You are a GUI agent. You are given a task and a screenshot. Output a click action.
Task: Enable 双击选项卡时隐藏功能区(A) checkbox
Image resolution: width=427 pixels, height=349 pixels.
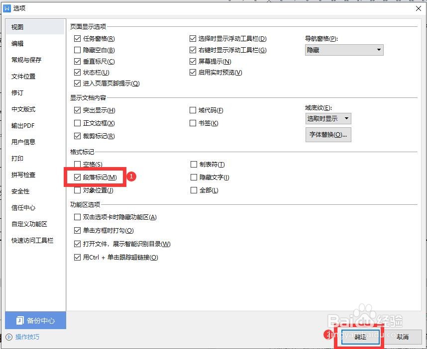[77, 217]
